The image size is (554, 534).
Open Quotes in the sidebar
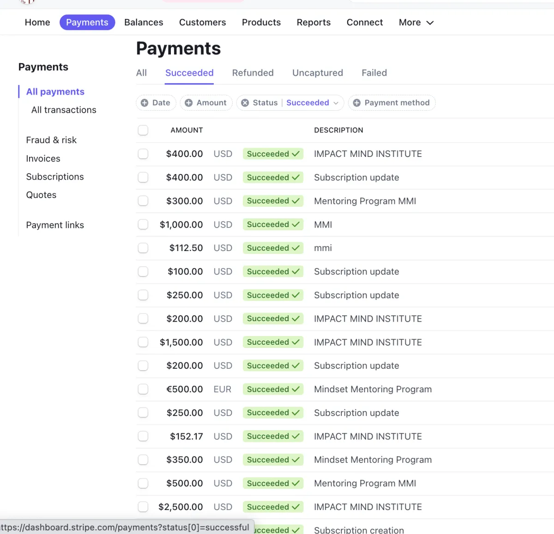(41, 195)
